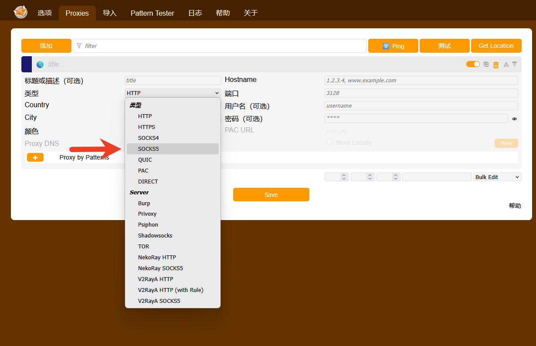536x346 pixels.
Task: Click the FoxyProxy fox logo
Action: tap(20, 12)
